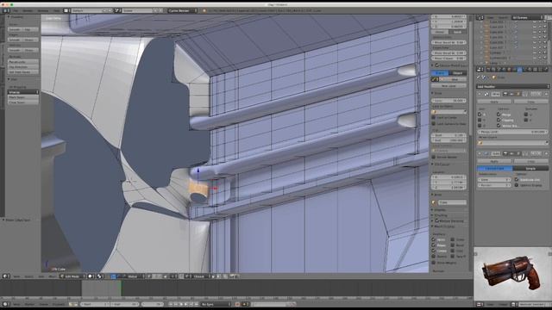
Task: Open the Window menu
Action: coord(43,10)
